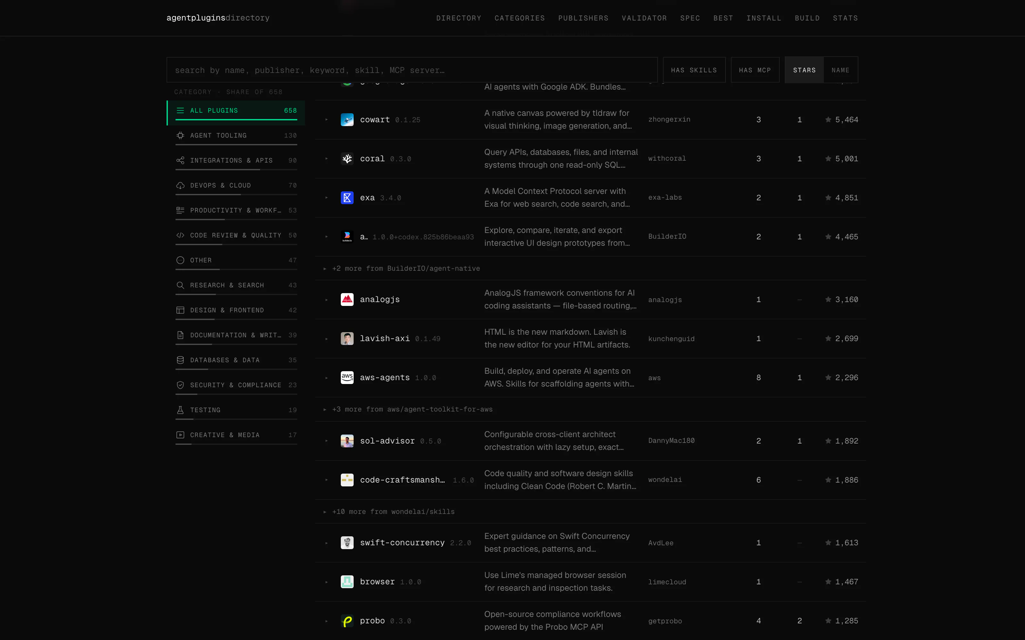This screenshot has width=1025, height=640.
Task: Expand the analogjs row disclosure triangle
Action: coord(327,300)
